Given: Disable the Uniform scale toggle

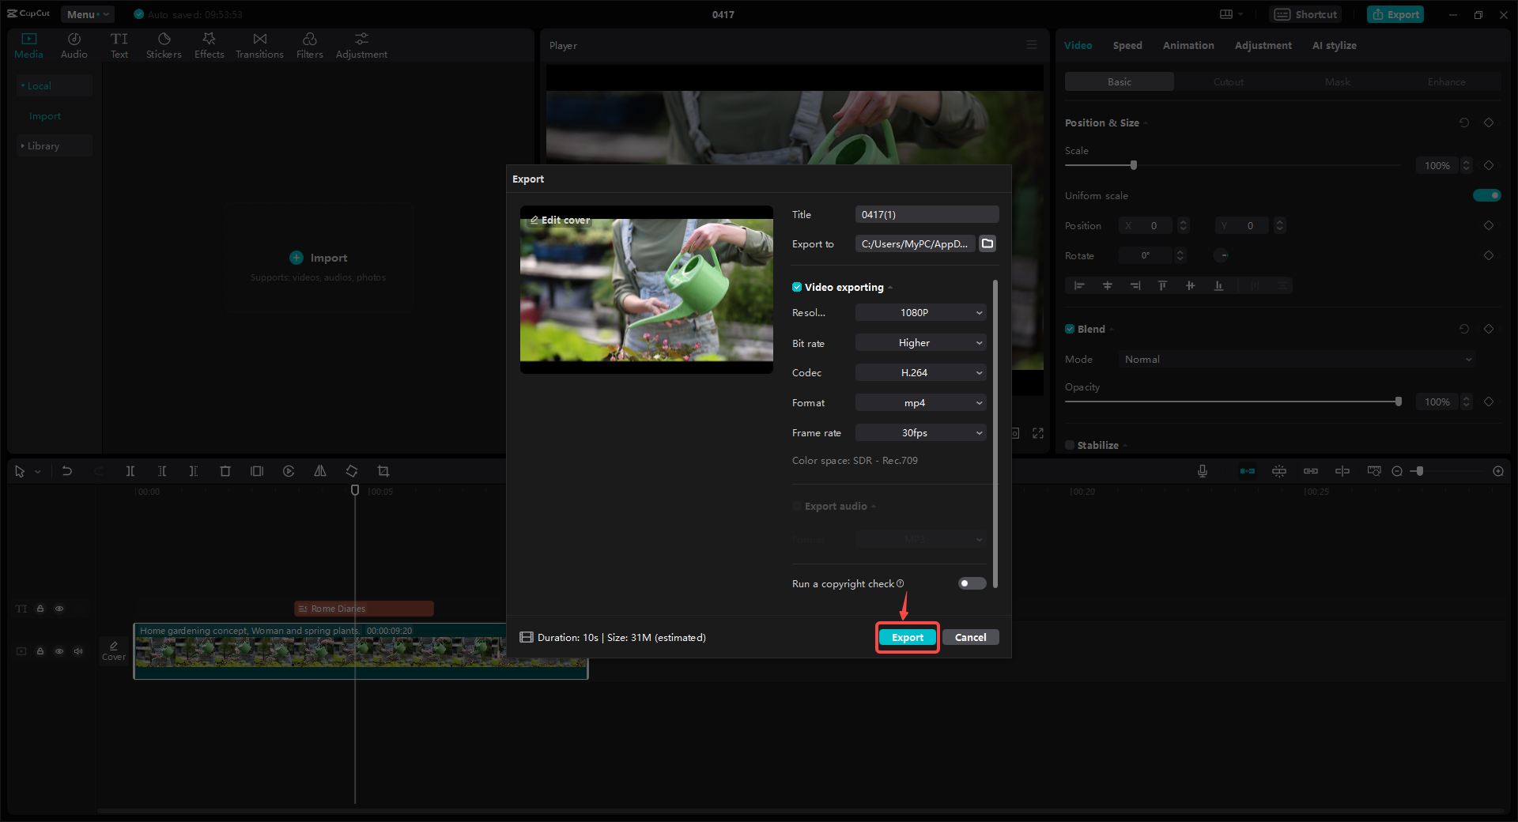Looking at the screenshot, I should pos(1486,195).
